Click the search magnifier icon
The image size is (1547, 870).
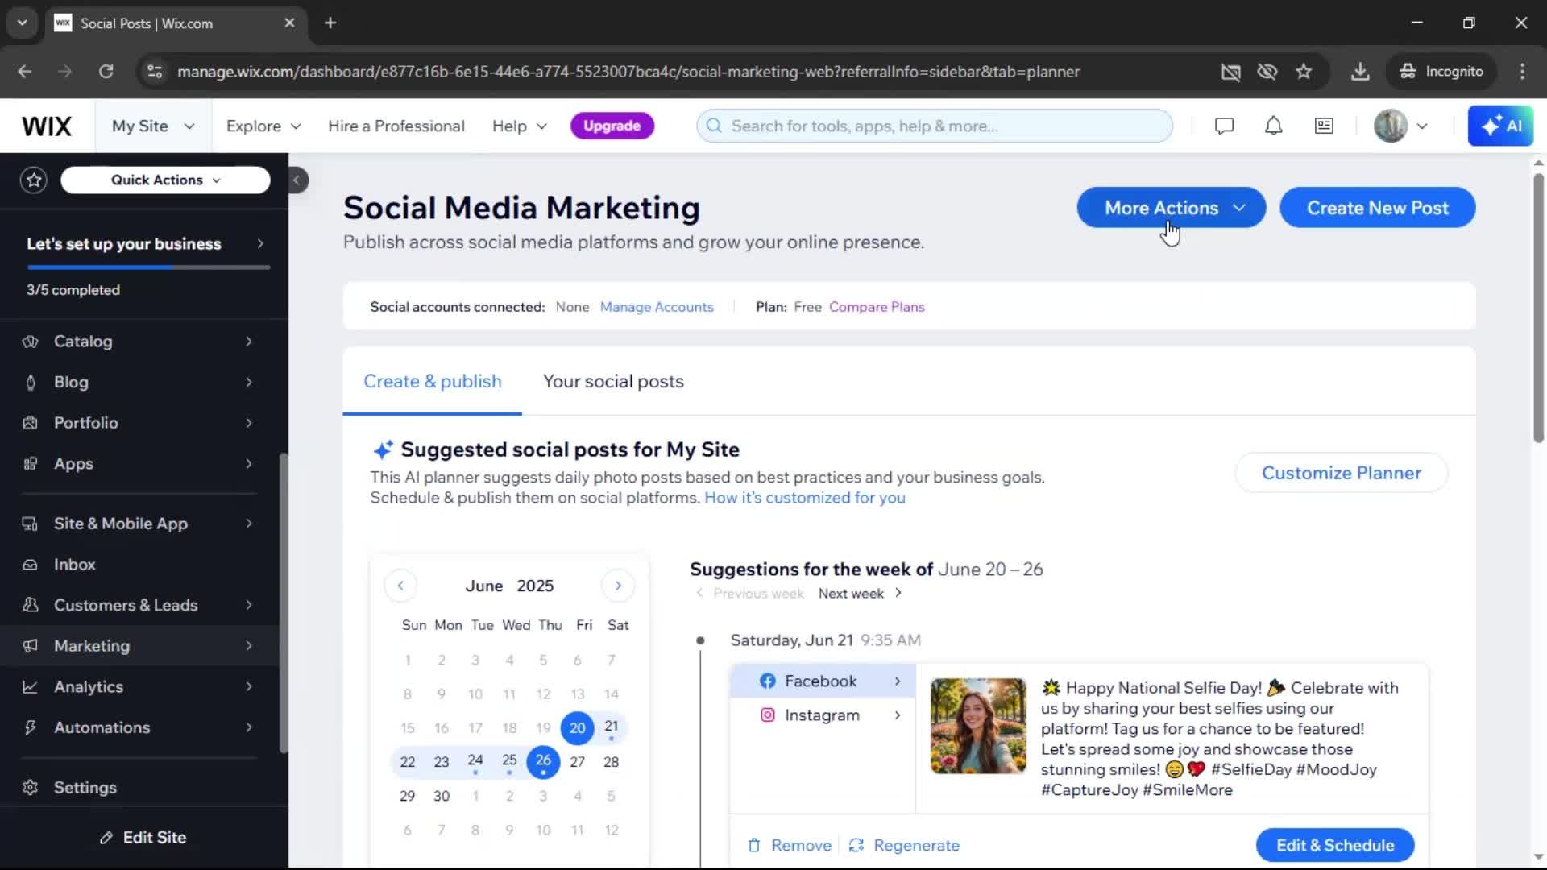(714, 126)
